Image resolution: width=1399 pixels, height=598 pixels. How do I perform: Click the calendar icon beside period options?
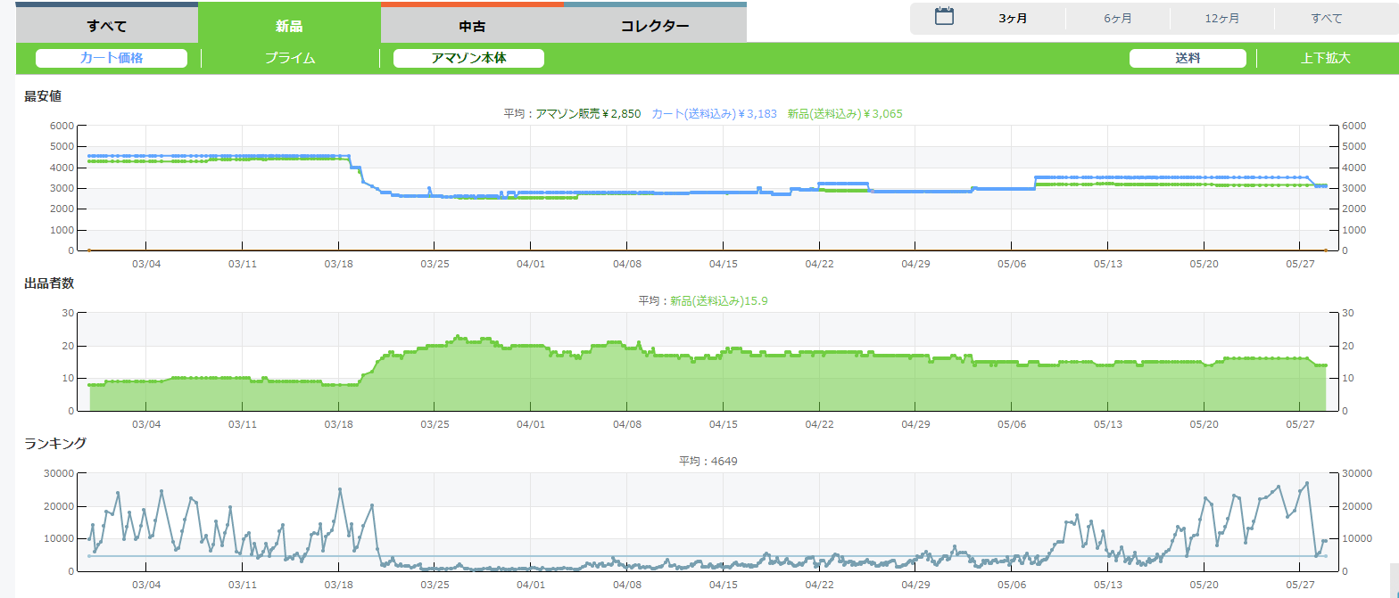(944, 17)
